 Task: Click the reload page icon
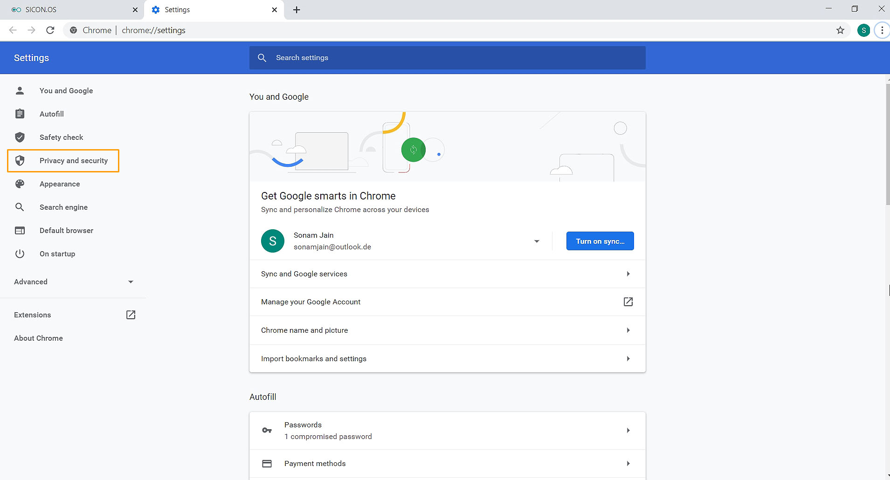[50, 30]
